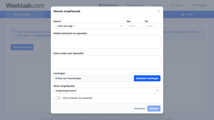Click the calendar icon beside Weekplannen

pyautogui.click(x=100, y=5)
